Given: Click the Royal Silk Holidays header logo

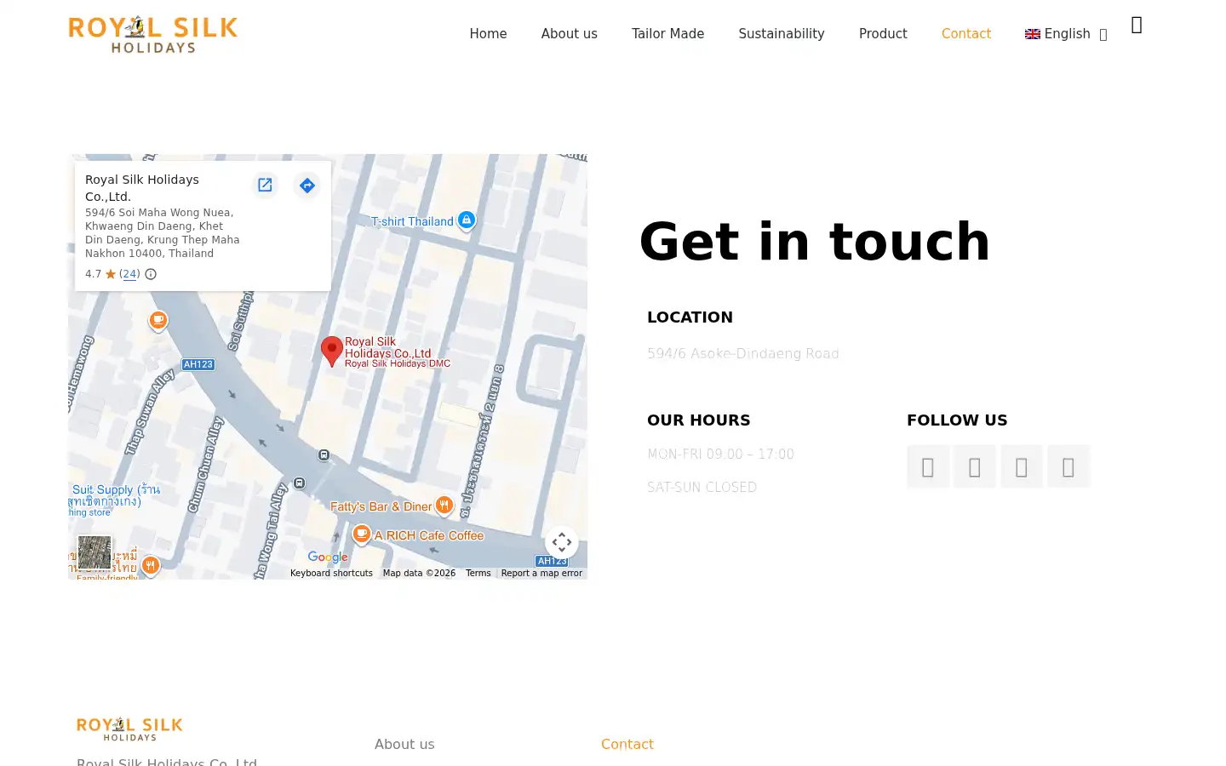Looking at the screenshot, I should click(153, 34).
